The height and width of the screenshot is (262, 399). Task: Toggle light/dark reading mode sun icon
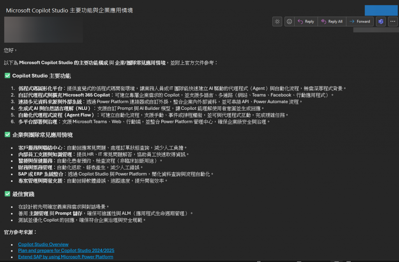(277, 21)
